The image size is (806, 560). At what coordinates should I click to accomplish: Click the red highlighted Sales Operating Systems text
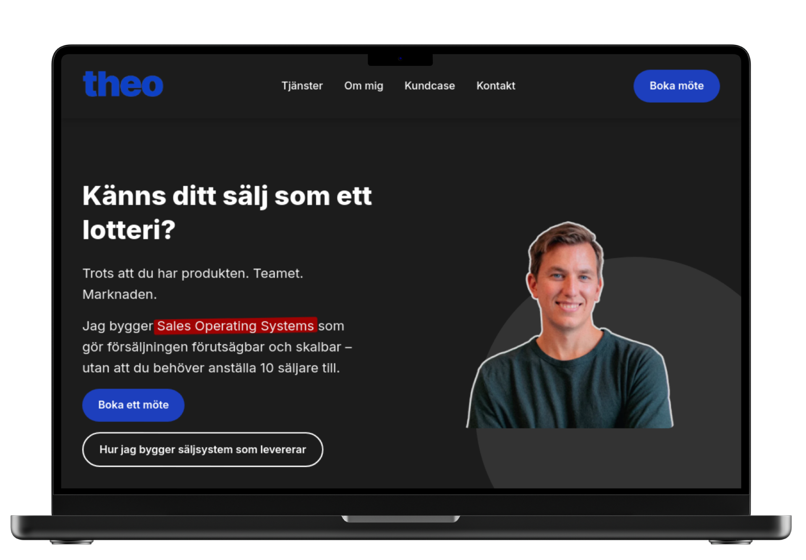point(235,326)
